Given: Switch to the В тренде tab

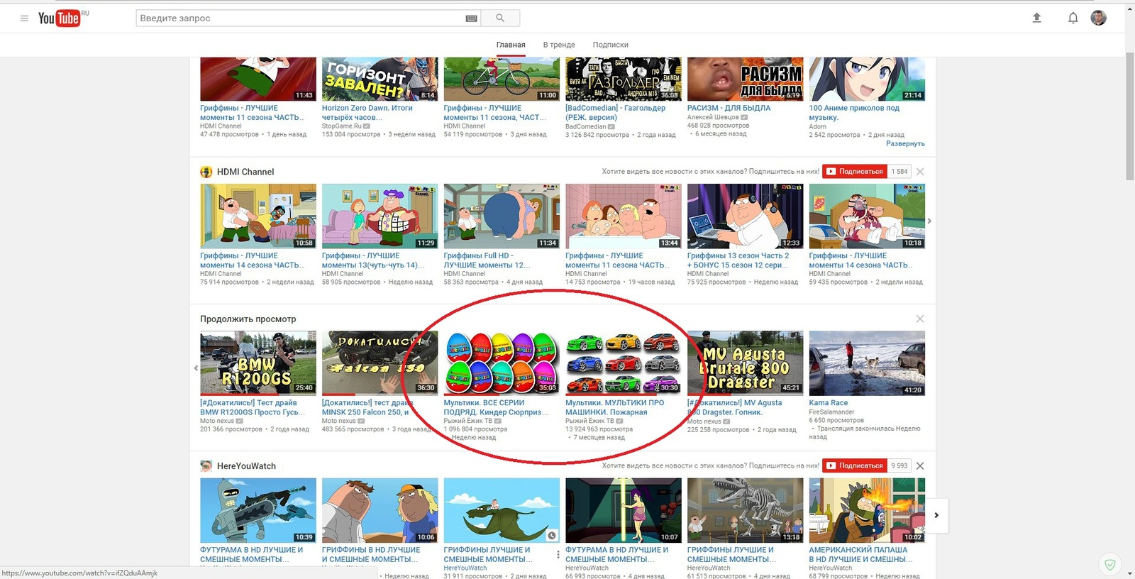Looking at the screenshot, I should (559, 45).
